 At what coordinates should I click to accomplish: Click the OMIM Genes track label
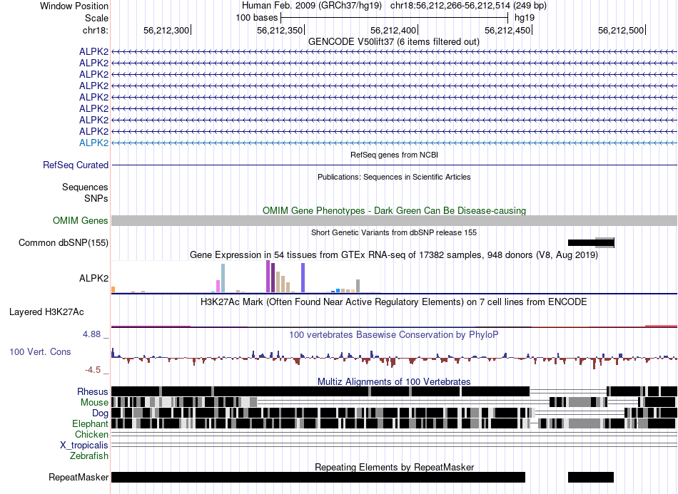[x=80, y=221]
